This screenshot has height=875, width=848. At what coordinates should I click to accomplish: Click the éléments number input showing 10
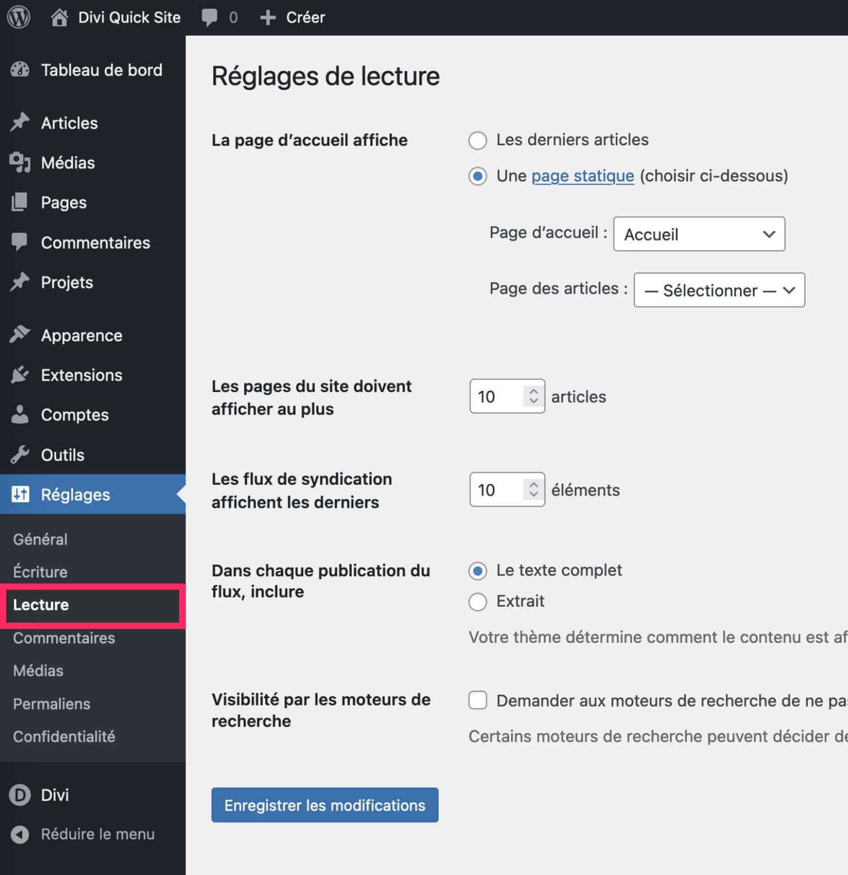point(507,489)
